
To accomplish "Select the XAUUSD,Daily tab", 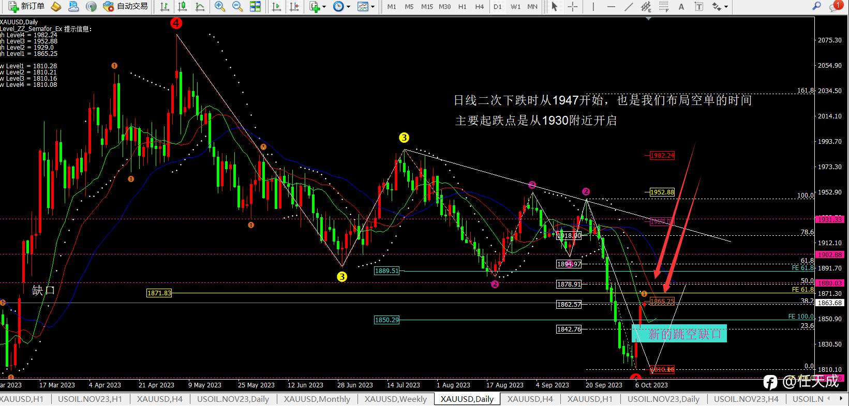I will click(x=467, y=399).
